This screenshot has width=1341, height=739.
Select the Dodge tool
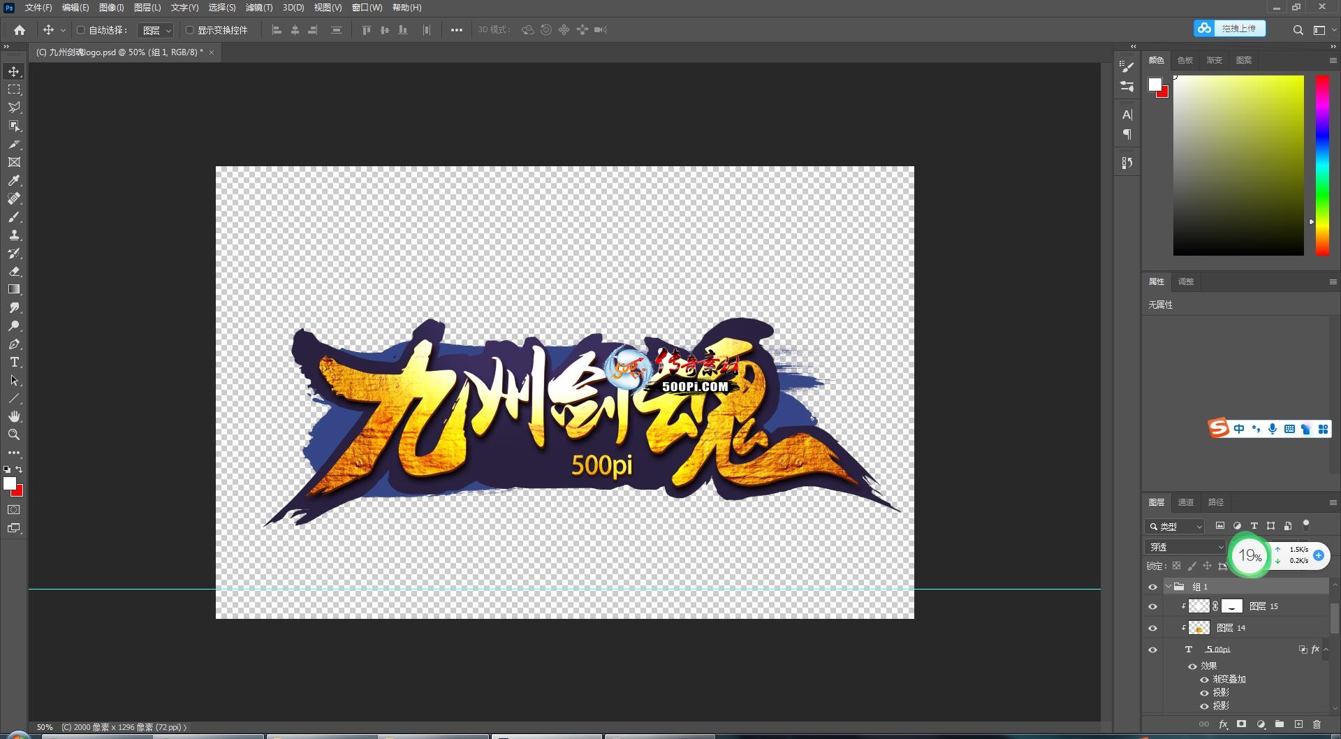14,325
